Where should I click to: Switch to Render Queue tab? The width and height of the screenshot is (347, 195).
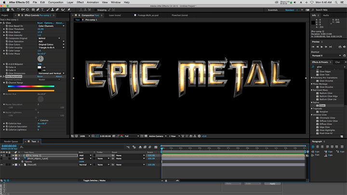click(x=11, y=141)
